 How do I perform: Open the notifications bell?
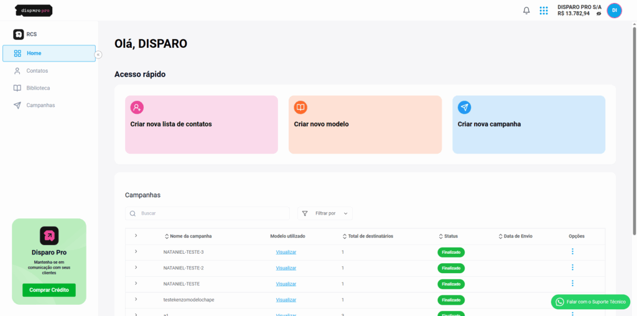click(x=526, y=11)
